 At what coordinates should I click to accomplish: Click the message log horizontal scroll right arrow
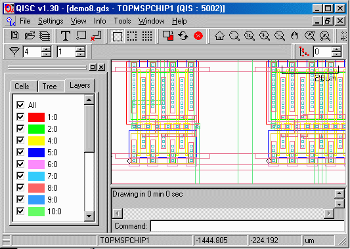[329, 214]
